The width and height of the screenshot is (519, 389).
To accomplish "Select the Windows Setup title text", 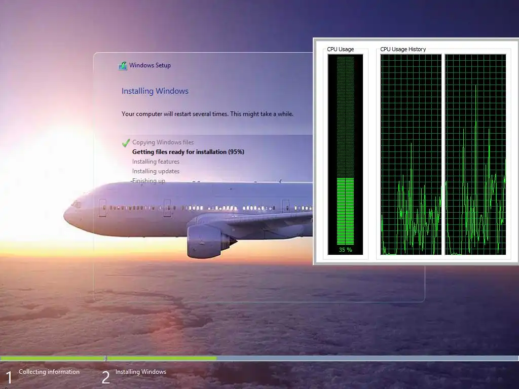I will (150, 65).
